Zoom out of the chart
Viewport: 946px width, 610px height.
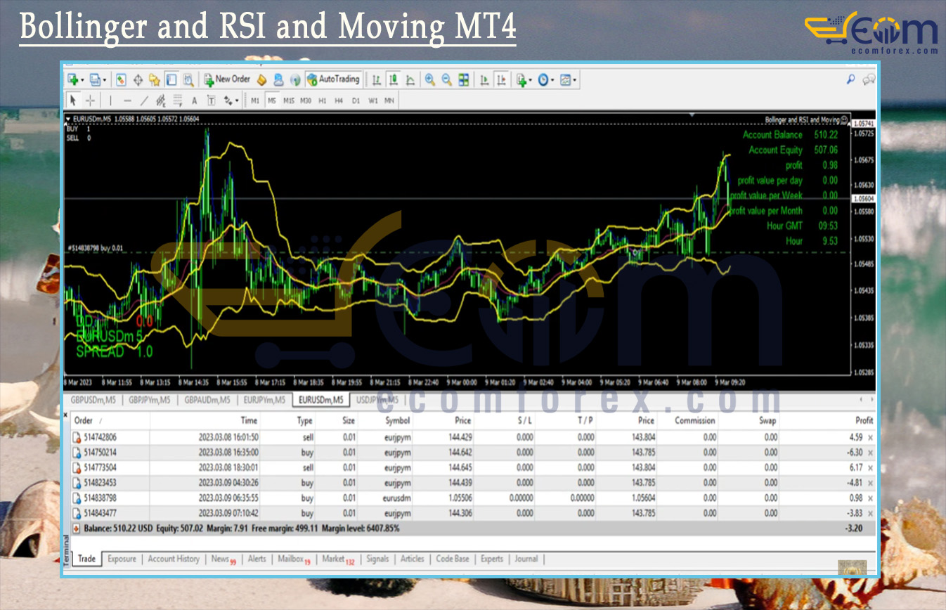click(x=446, y=80)
